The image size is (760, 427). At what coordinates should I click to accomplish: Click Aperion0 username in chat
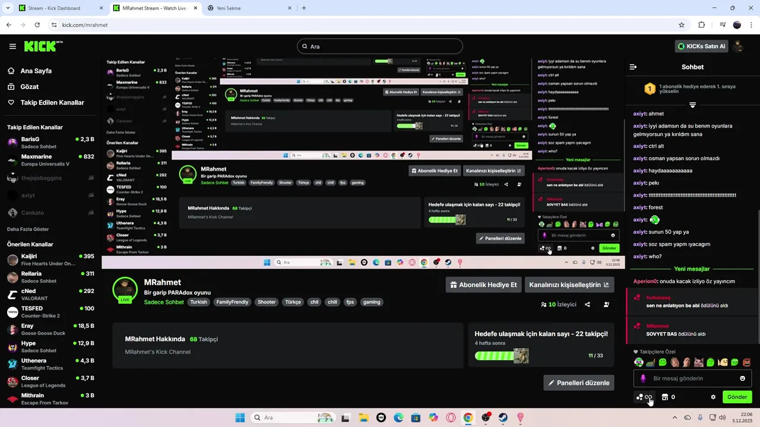[x=645, y=281]
